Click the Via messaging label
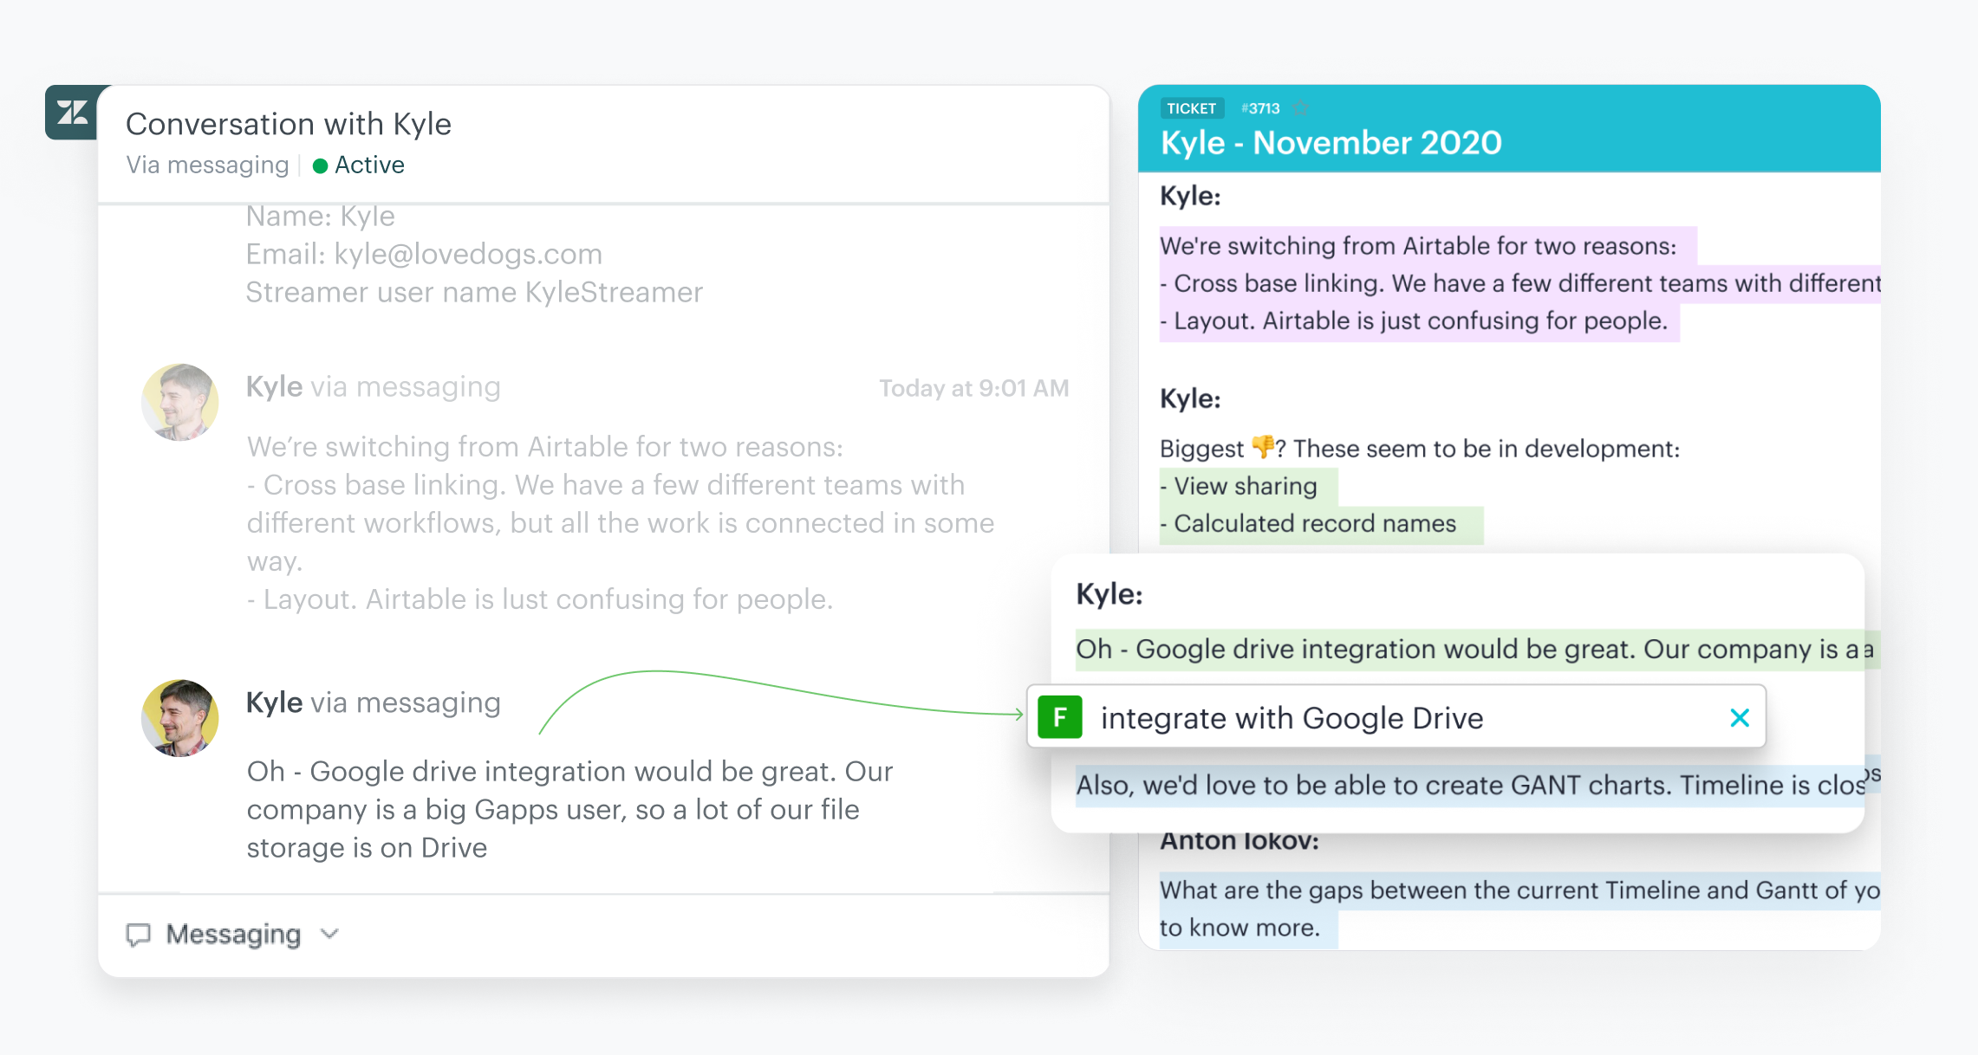Screen dimensions: 1978x1055 (207, 165)
